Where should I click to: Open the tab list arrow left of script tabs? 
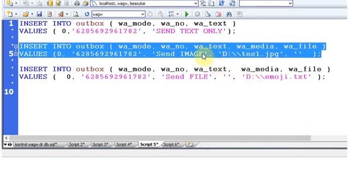5,145
